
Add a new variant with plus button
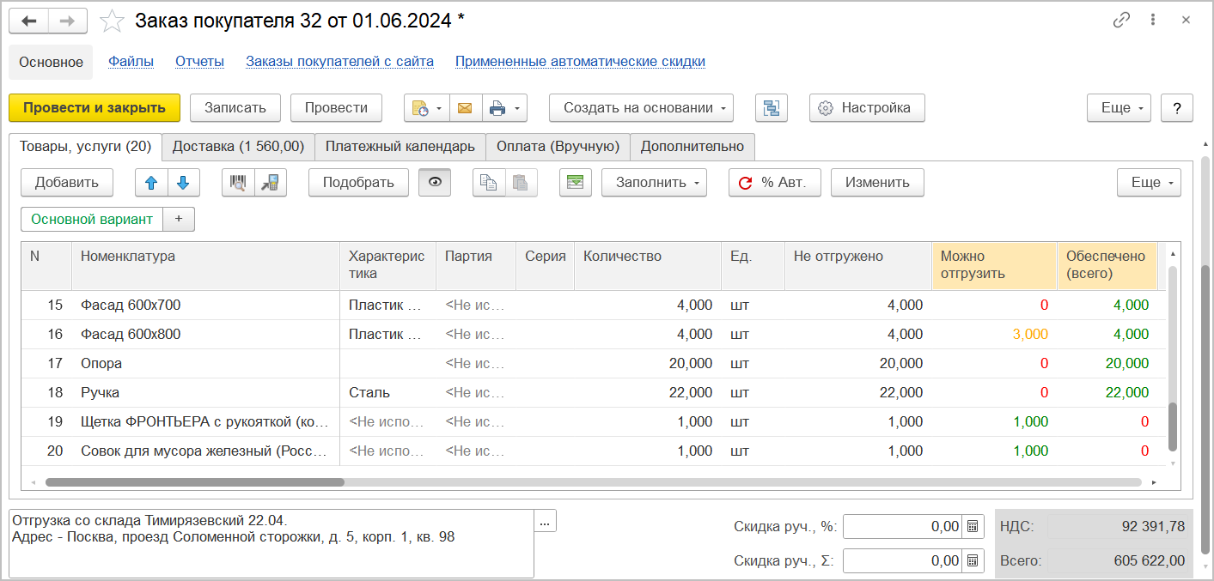point(178,219)
